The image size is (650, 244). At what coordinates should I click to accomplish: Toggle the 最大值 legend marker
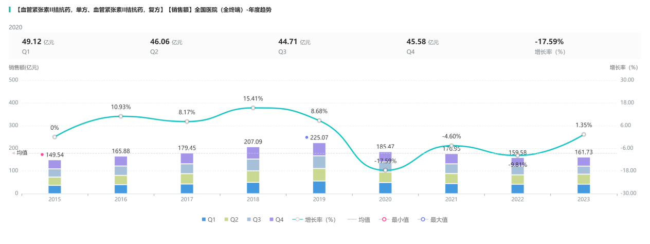tap(432, 220)
